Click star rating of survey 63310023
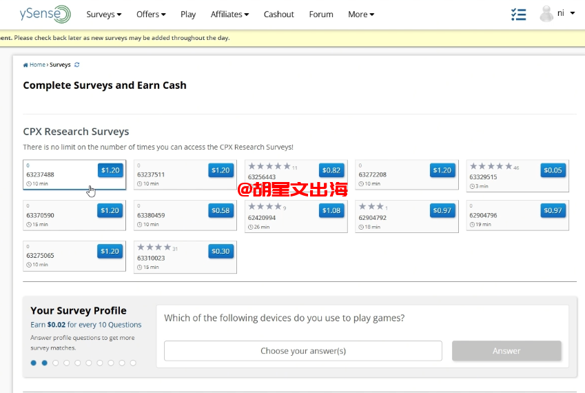The image size is (585, 393). tap(154, 247)
